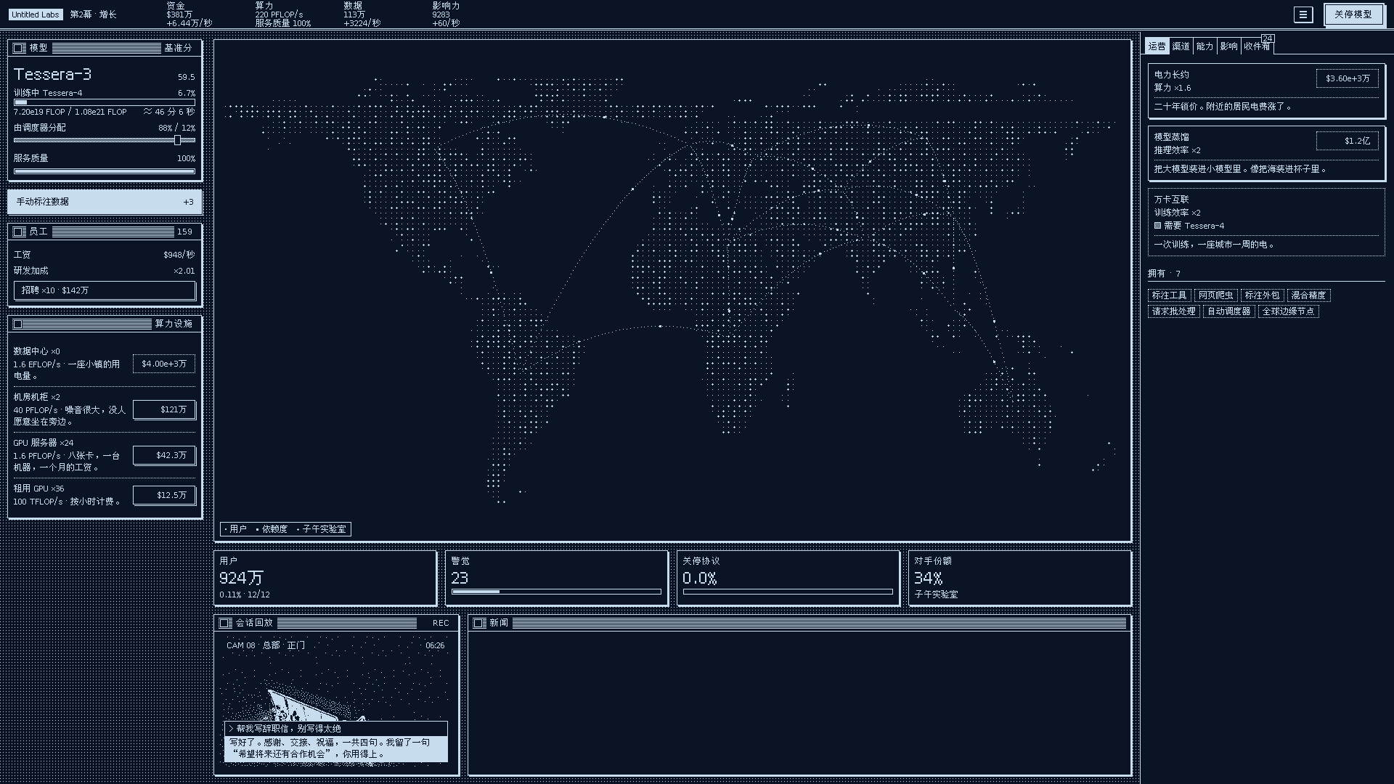Click the 请求批处理 owned tag
The image size is (1394, 784).
point(1174,311)
